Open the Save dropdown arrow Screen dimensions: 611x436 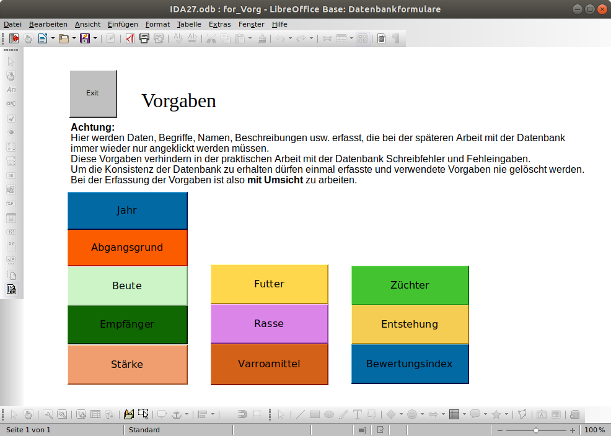point(95,38)
